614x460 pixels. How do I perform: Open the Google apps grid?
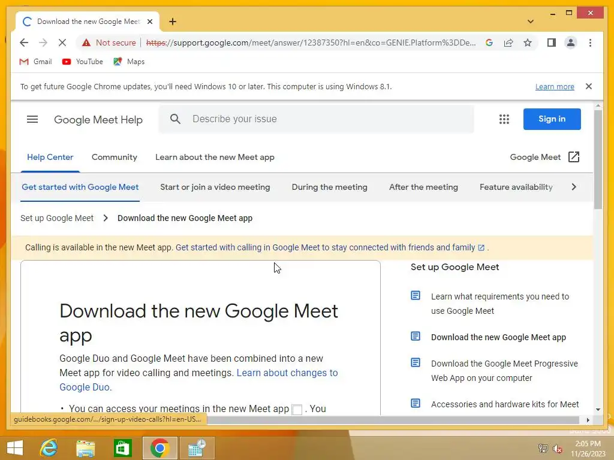pos(504,119)
